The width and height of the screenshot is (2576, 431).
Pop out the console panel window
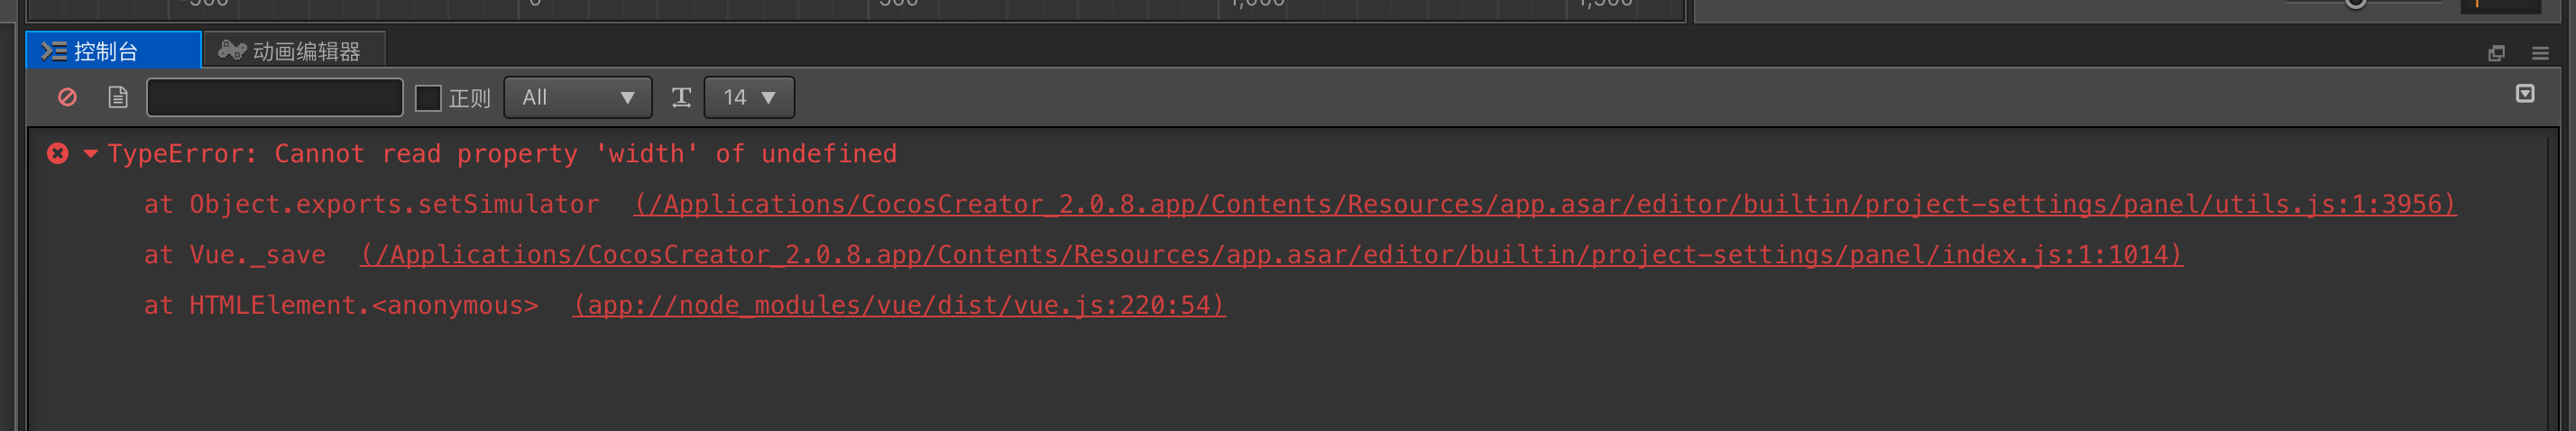pyautogui.click(x=2496, y=53)
